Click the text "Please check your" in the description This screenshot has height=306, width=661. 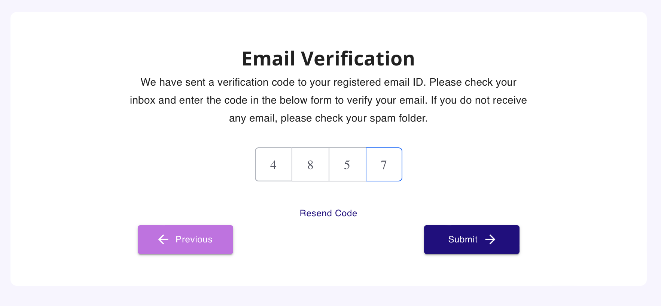473,82
